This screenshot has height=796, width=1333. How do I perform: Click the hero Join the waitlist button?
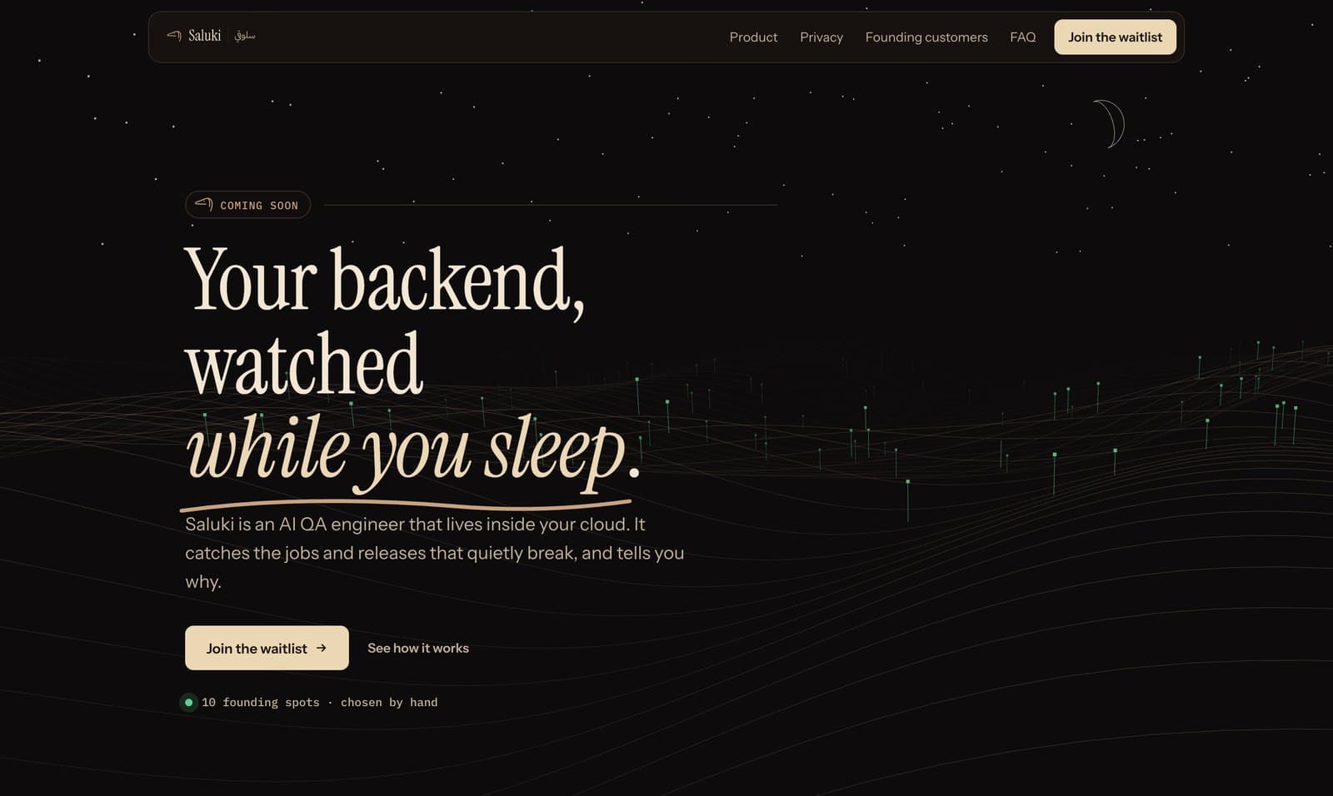pos(267,648)
